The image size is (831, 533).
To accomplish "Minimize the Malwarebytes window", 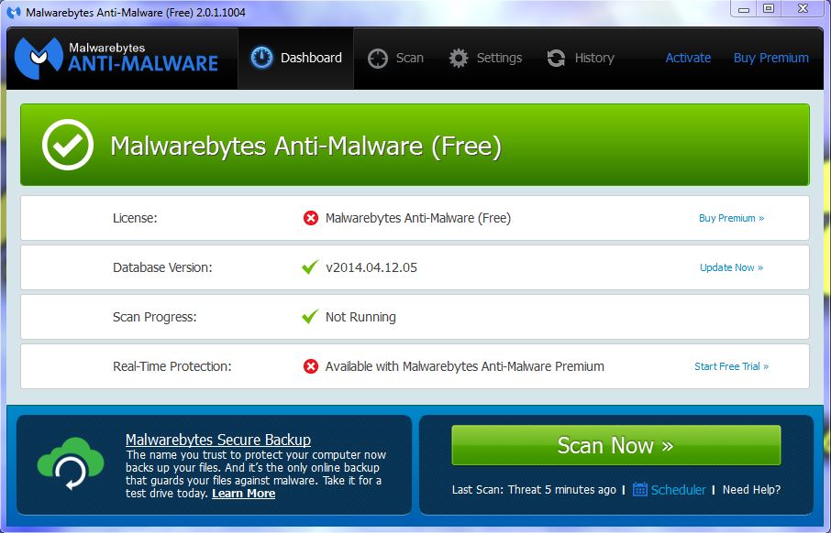I will click(743, 9).
